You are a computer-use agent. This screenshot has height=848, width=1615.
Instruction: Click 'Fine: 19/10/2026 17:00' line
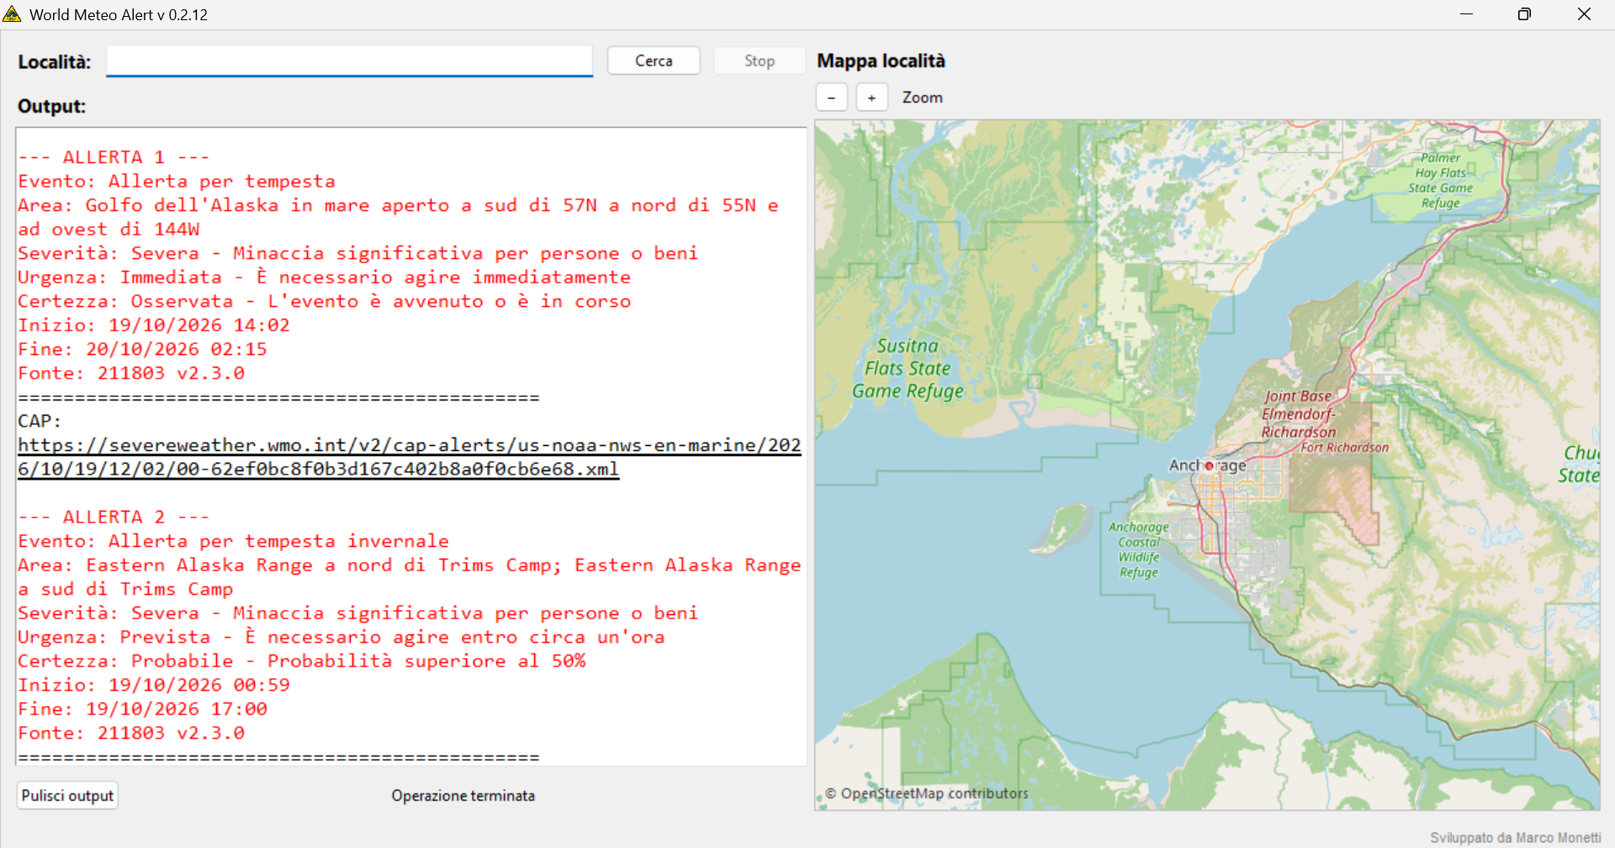coord(142,709)
